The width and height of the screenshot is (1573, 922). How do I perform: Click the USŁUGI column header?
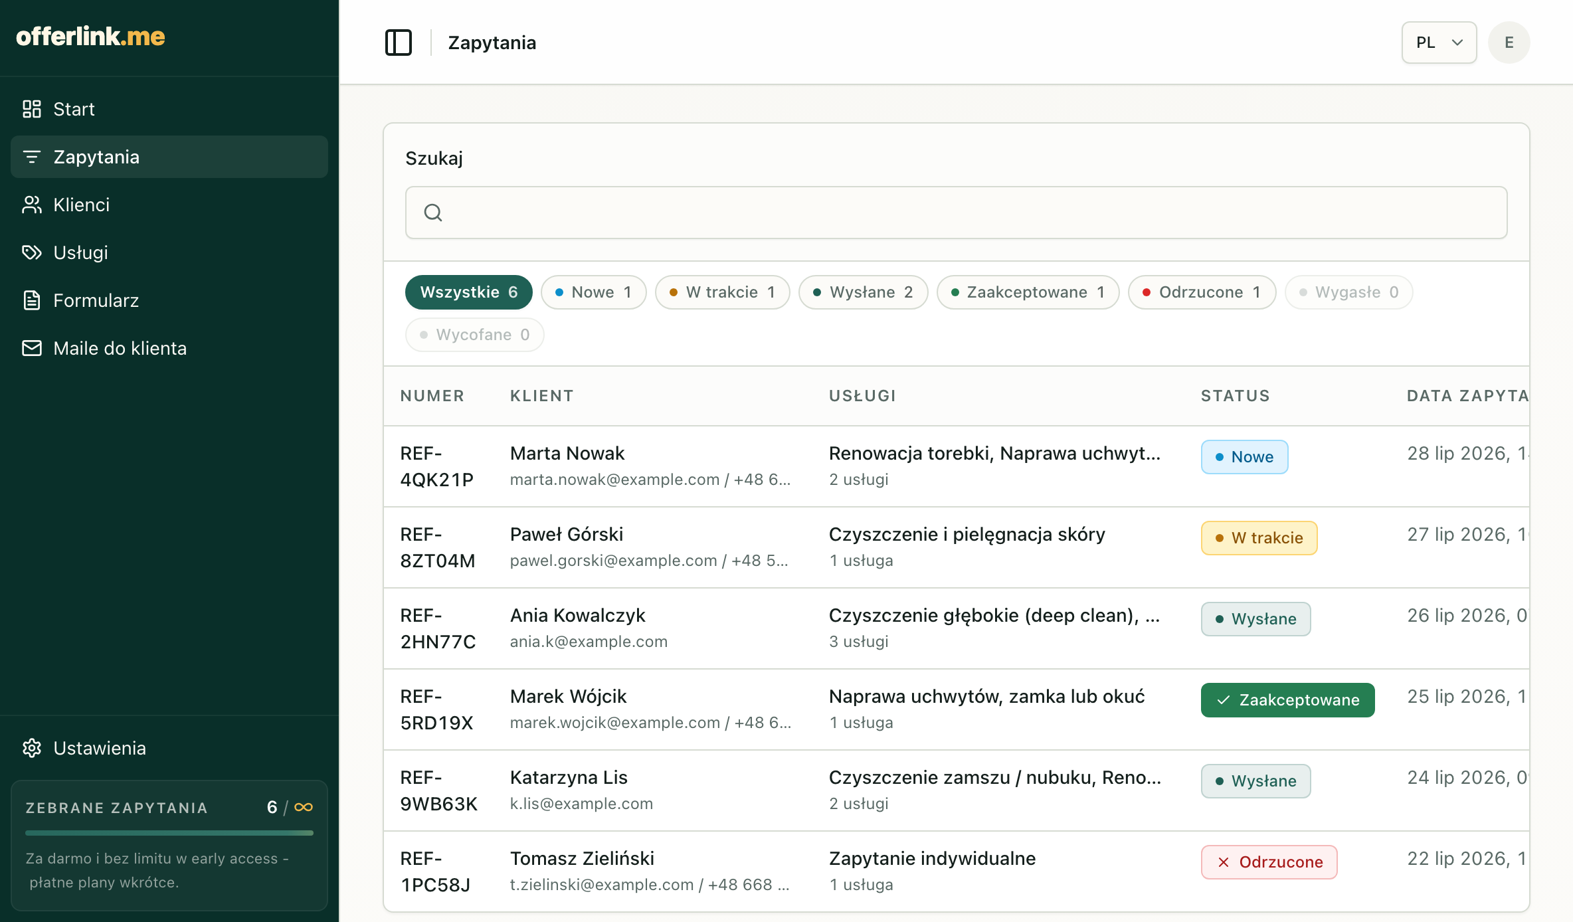pyautogui.click(x=863, y=396)
